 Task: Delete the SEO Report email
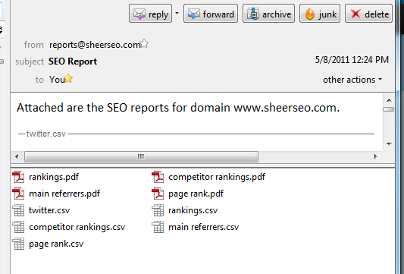tap(368, 14)
